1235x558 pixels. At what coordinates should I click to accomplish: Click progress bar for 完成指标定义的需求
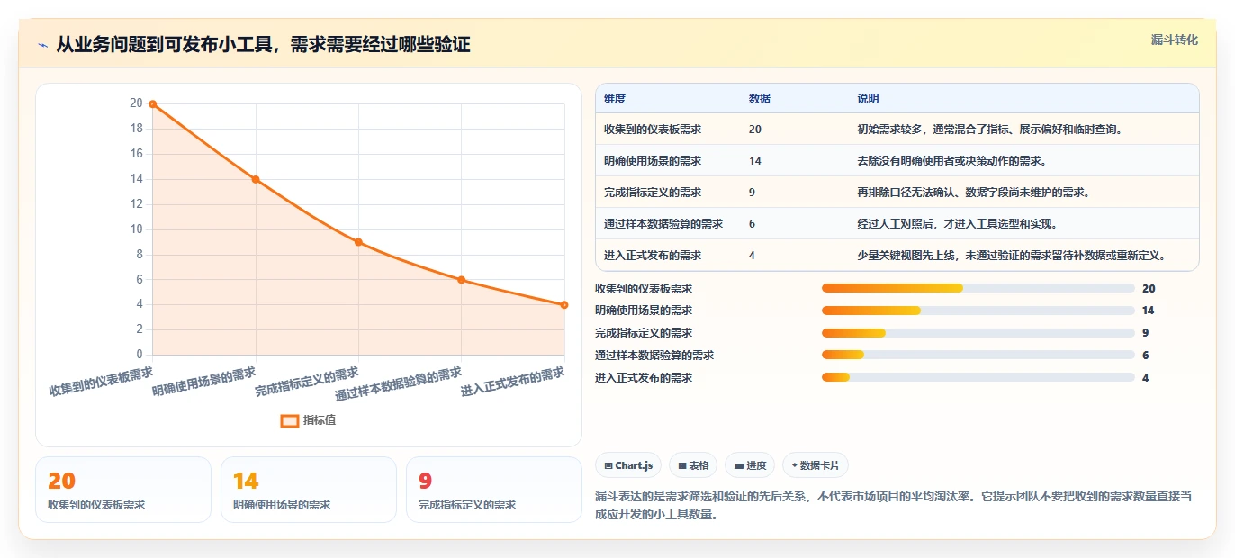point(978,333)
